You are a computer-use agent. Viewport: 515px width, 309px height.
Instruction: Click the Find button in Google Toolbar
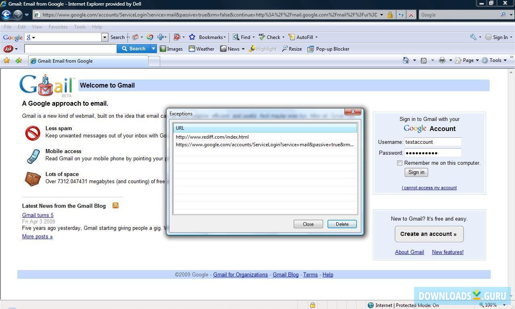click(x=241, y=37)
